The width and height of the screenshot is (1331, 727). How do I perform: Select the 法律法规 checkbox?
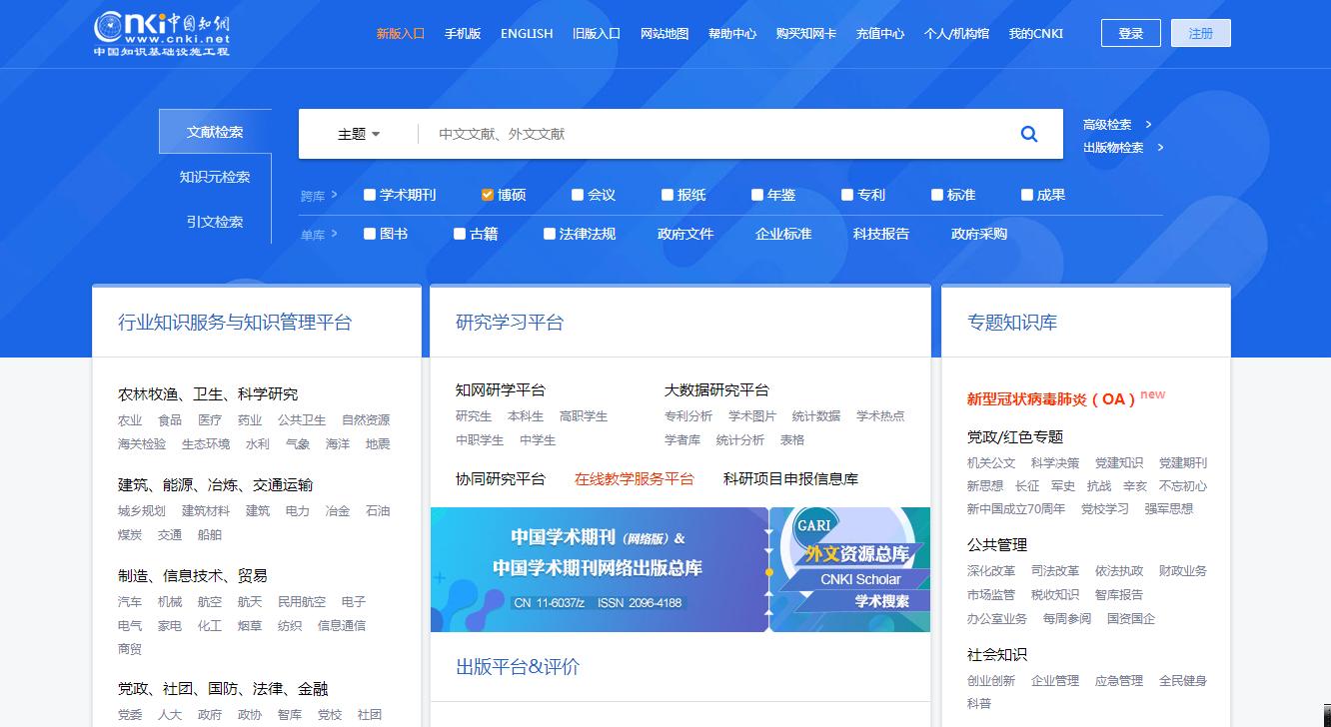(x=550, y=234)
